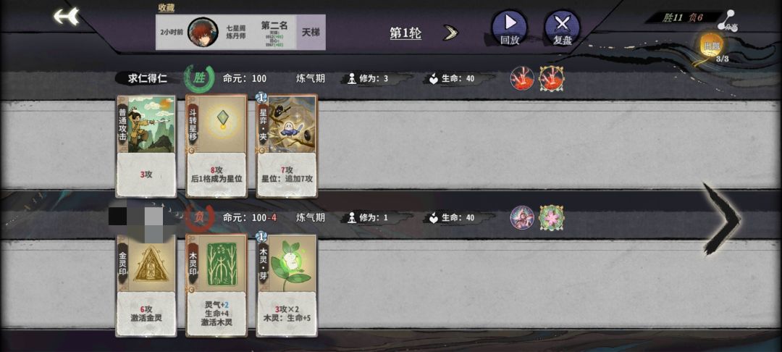Play the 回放 replay button

(510, 28)
